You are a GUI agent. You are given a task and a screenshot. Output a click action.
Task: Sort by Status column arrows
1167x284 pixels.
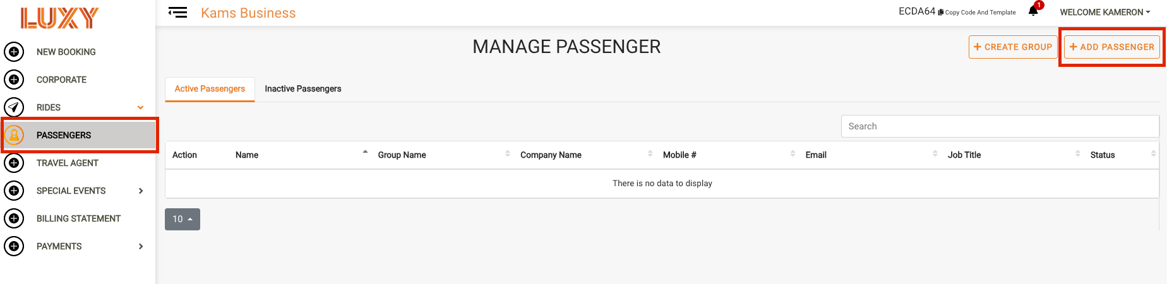1153,153
